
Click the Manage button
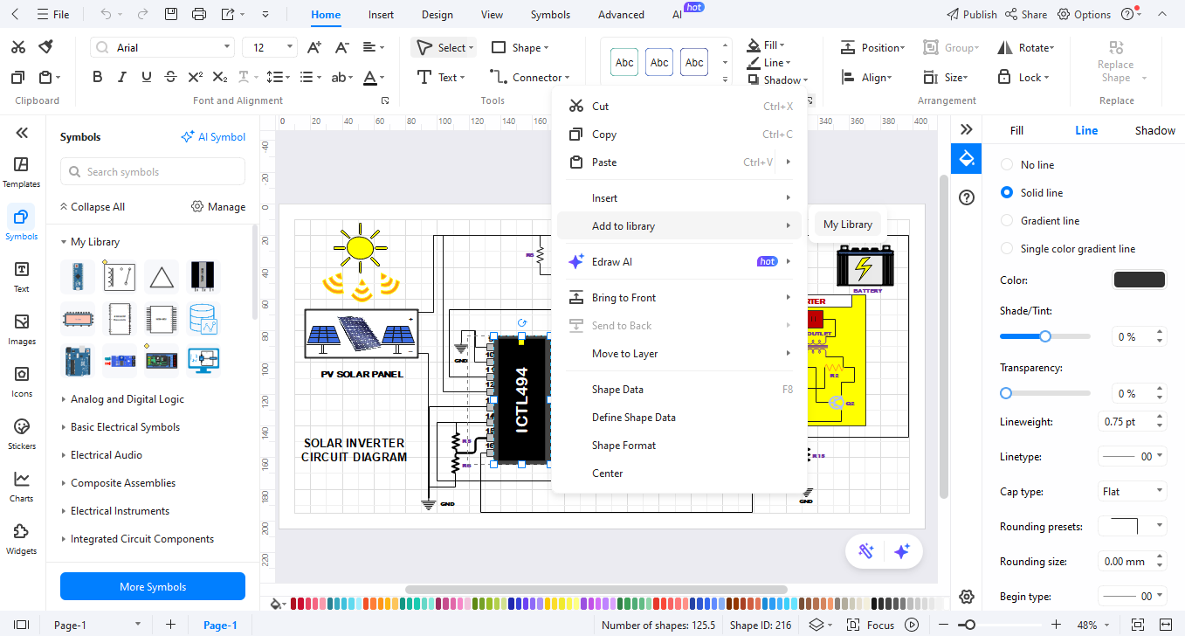point(218,207)
